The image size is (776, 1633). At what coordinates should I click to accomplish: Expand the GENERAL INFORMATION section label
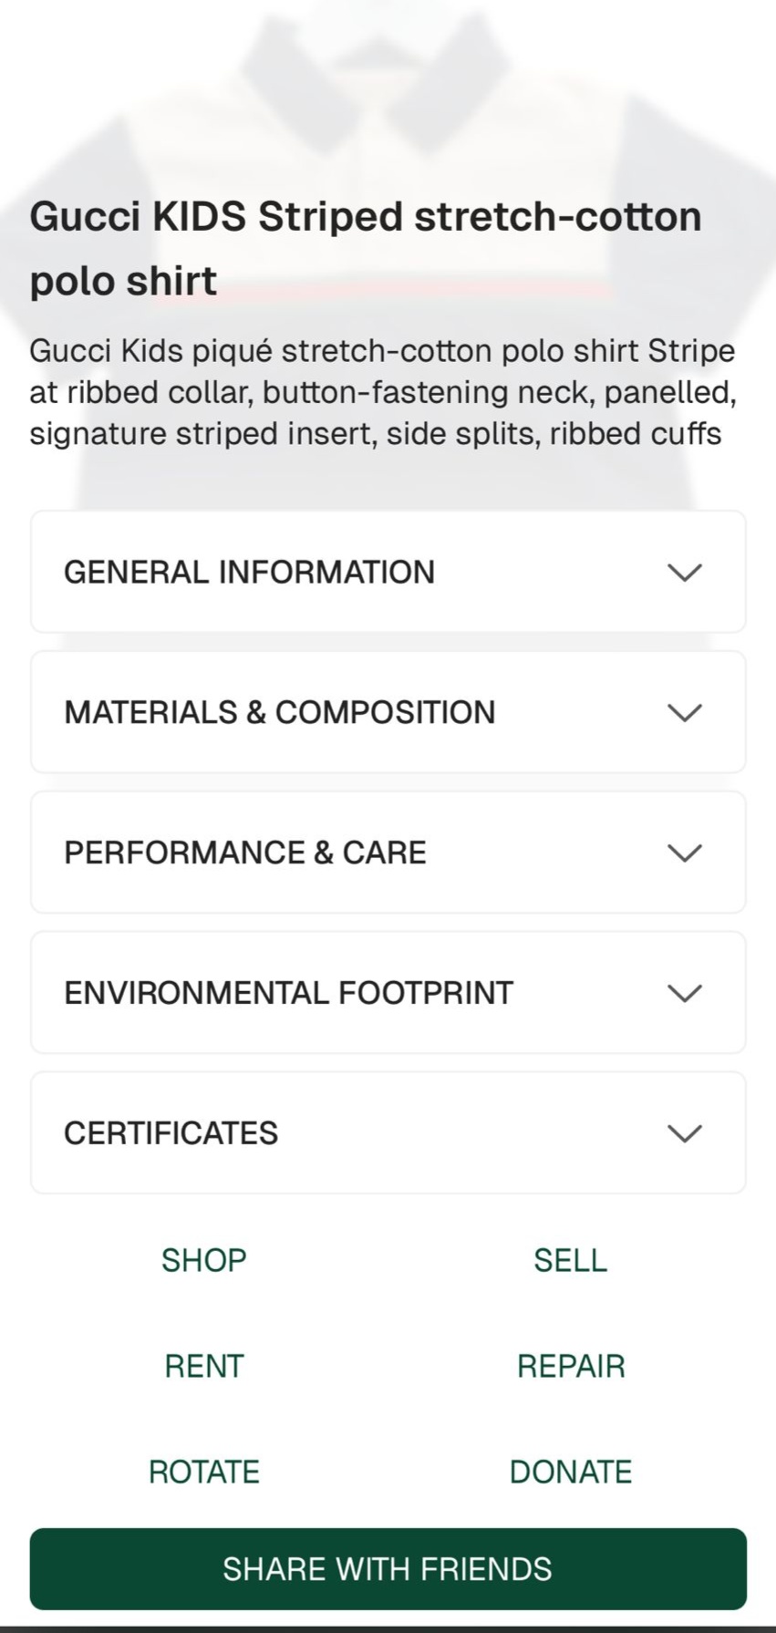pos(249,573)
